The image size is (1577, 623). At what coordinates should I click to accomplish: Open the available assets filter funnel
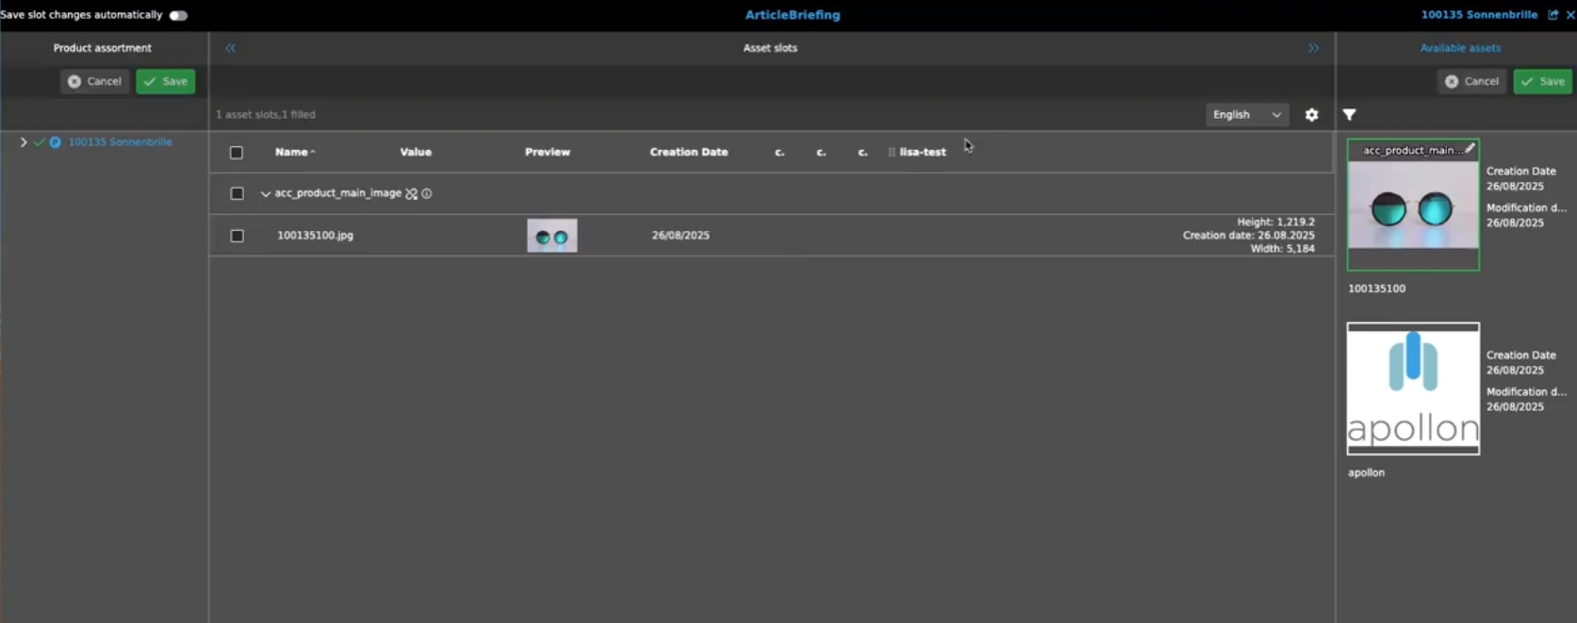pyautogui.click(x=1350, y=115)
